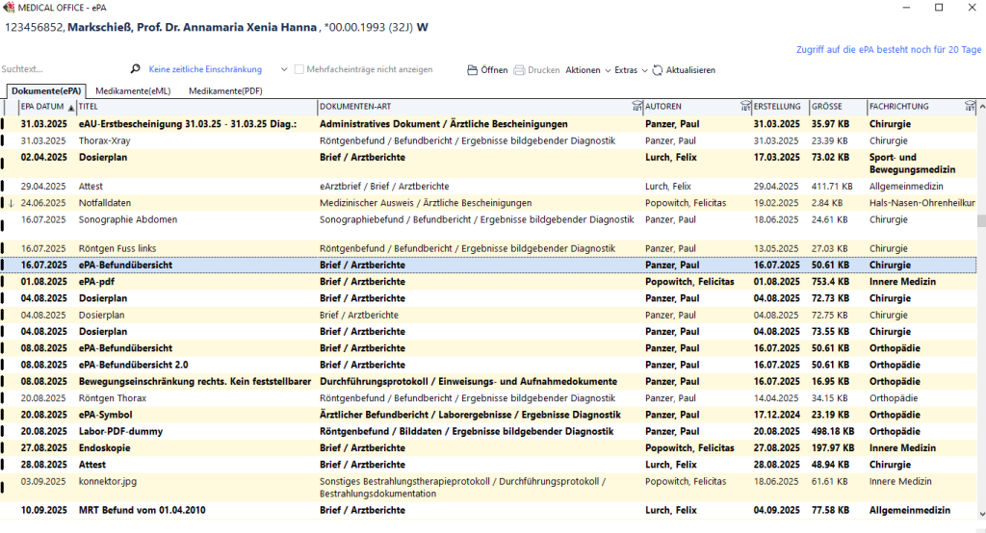Click the sort arrow in EPA Datum header
Viewport: 986px width, 533px height.
(x=70, y=107)
